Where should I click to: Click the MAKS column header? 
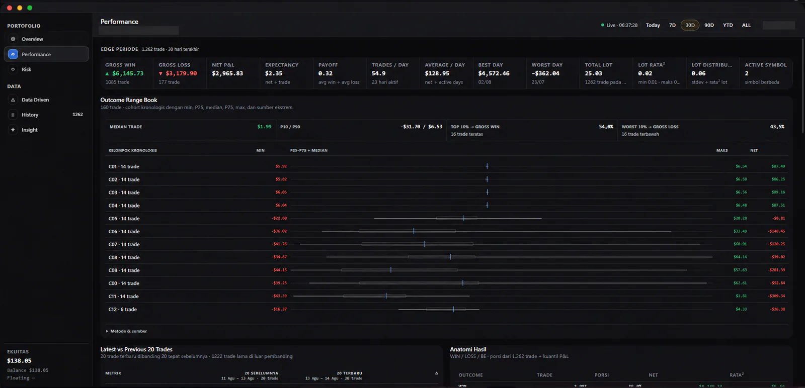[x=722, y=150]
